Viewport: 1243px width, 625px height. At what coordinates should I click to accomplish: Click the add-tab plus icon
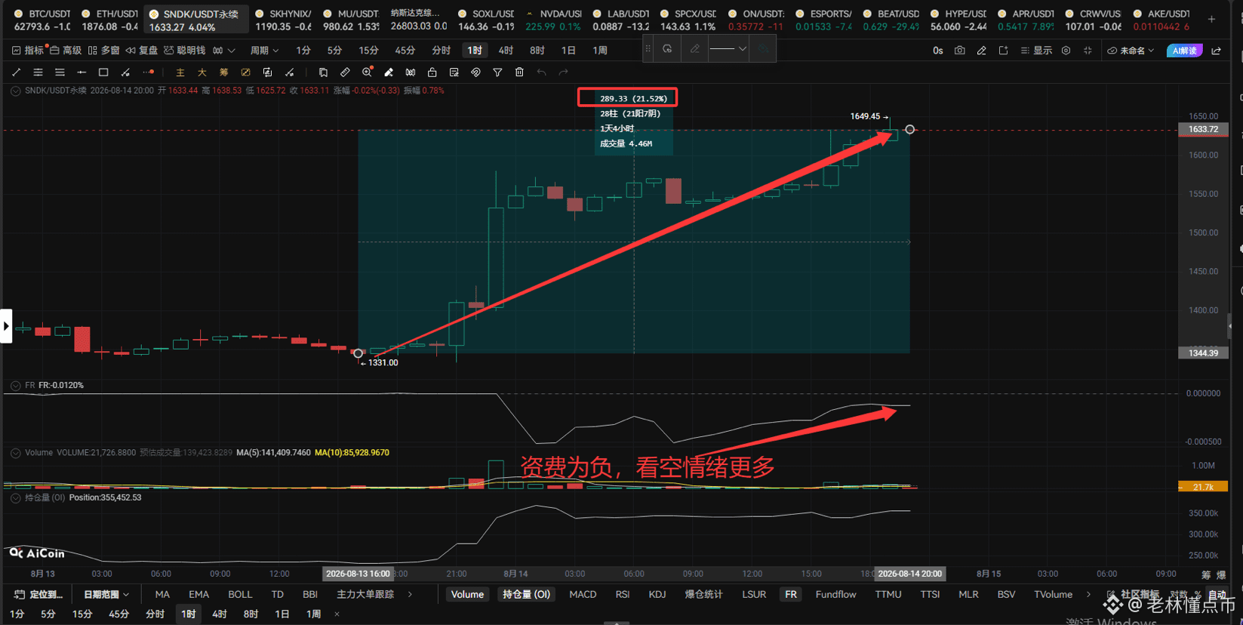click(x=1211, y=19)
